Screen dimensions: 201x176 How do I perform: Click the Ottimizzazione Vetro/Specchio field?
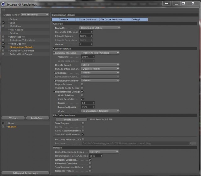click(x=95, y=156)
